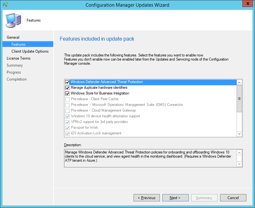Select Pre-release Client Peer Cache text

95,99
